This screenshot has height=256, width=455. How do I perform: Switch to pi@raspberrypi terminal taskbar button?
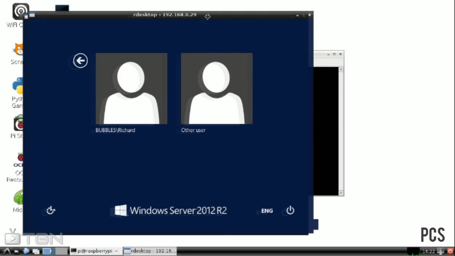click(96, 251)
